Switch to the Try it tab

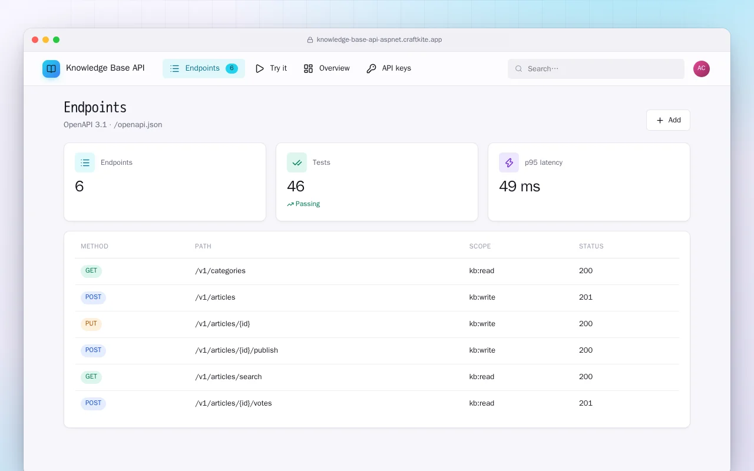271,69
